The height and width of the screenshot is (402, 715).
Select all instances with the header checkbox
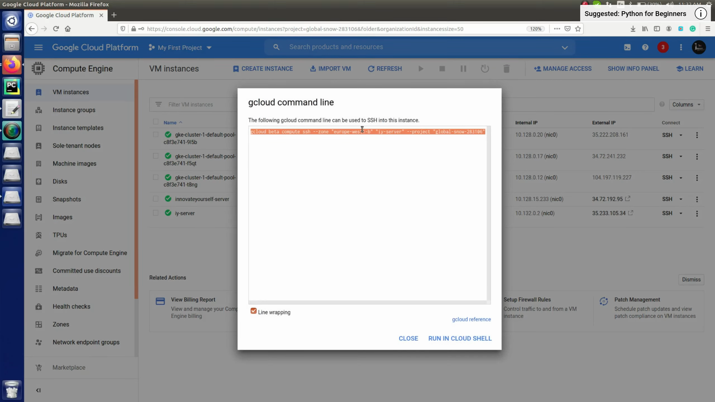155,121
